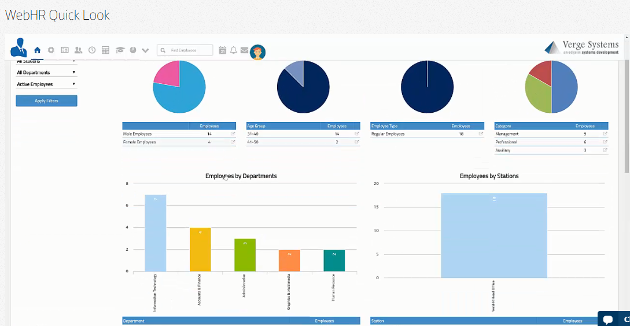Click the Information Technology bar
The width and height of the screenshot is (630, 326).
(x=156, y=233)
